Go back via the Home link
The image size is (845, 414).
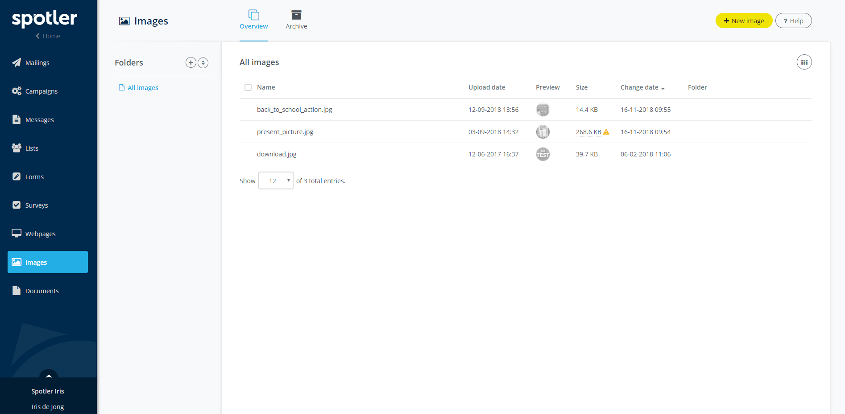(48, 36)
